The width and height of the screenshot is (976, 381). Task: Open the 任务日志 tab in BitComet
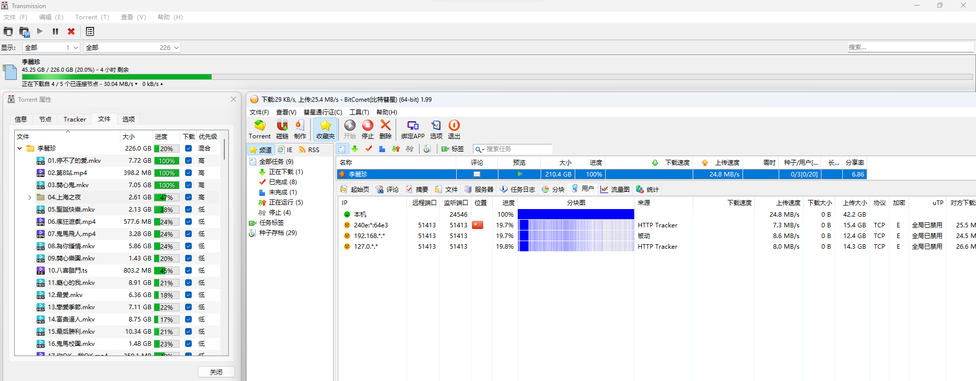pyautogui.click(x=517, y=189)
